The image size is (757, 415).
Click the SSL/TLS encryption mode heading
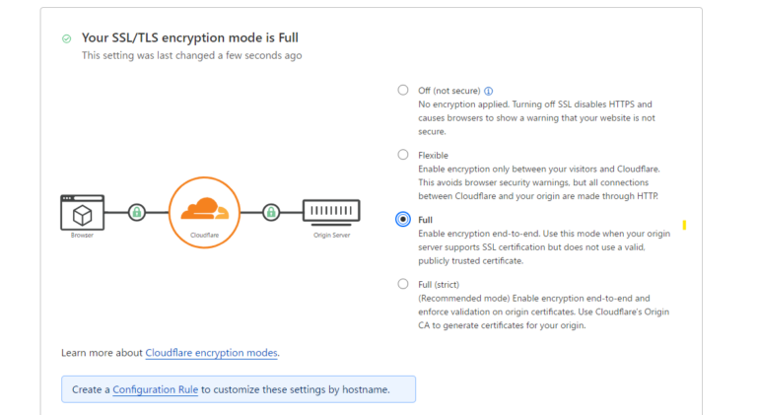pyautogui.click(x=189, y=37)
